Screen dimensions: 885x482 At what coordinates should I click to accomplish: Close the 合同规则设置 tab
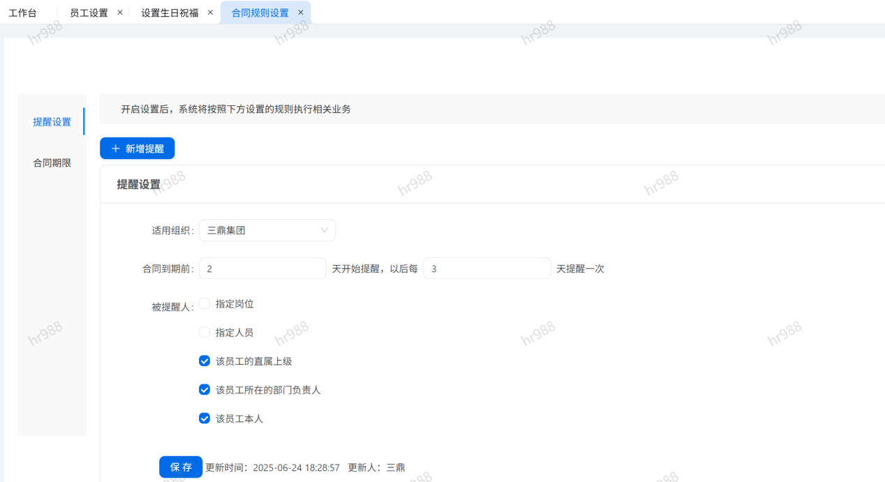pyautogui.click(x=301, y=13)
